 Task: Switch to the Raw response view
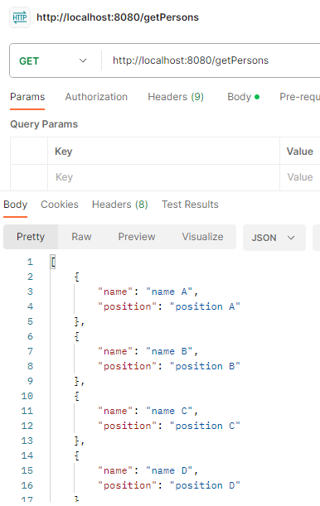(x=81, y=237)
